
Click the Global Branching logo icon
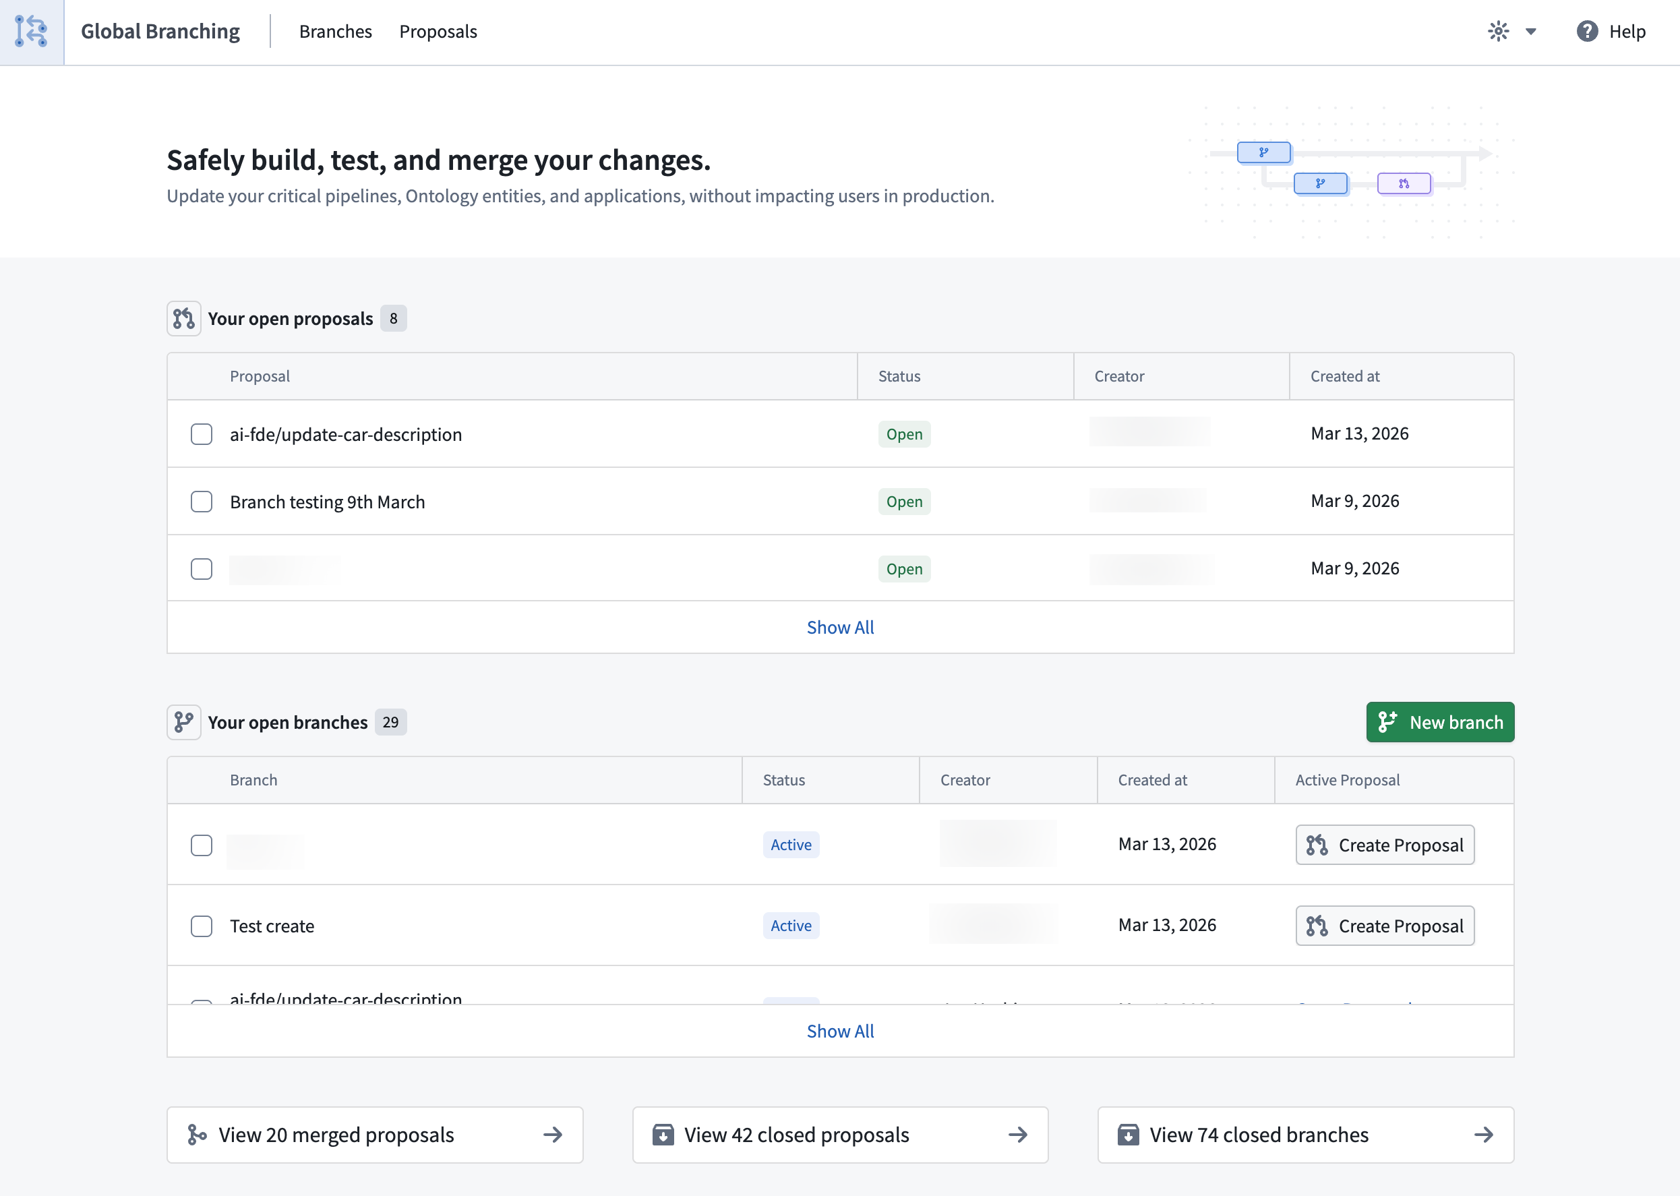pyautogui.click(x=32, y=32)
